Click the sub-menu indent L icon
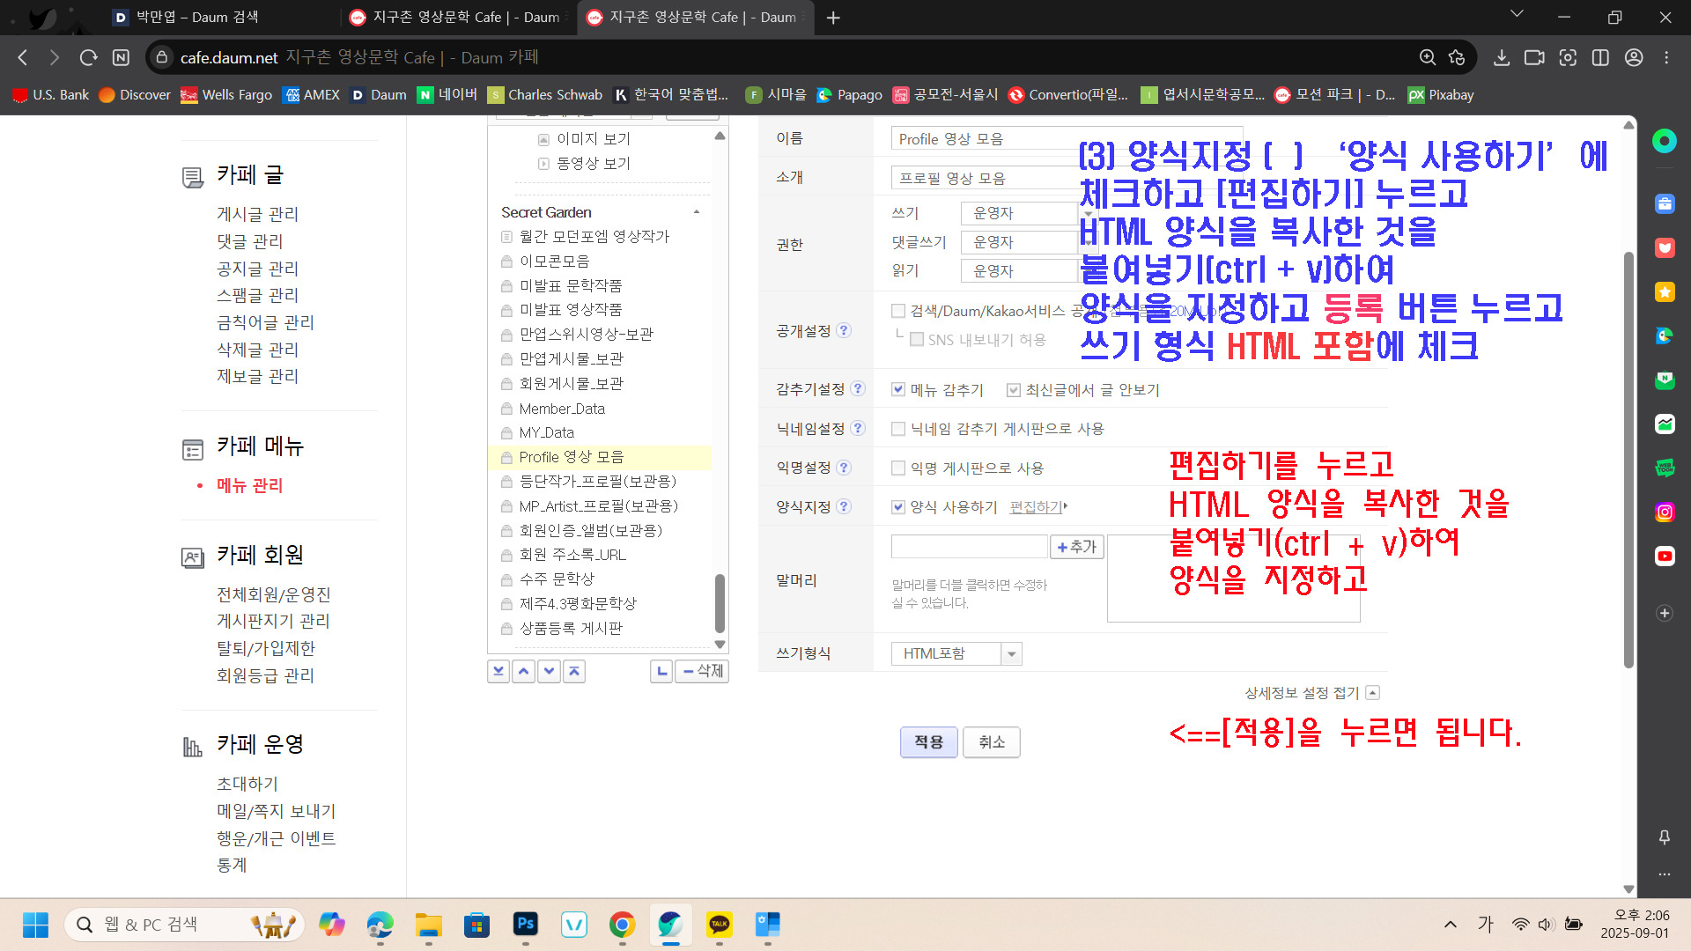Image resolution: width=1691 pixels, height=951 pixels. point(661,671)
